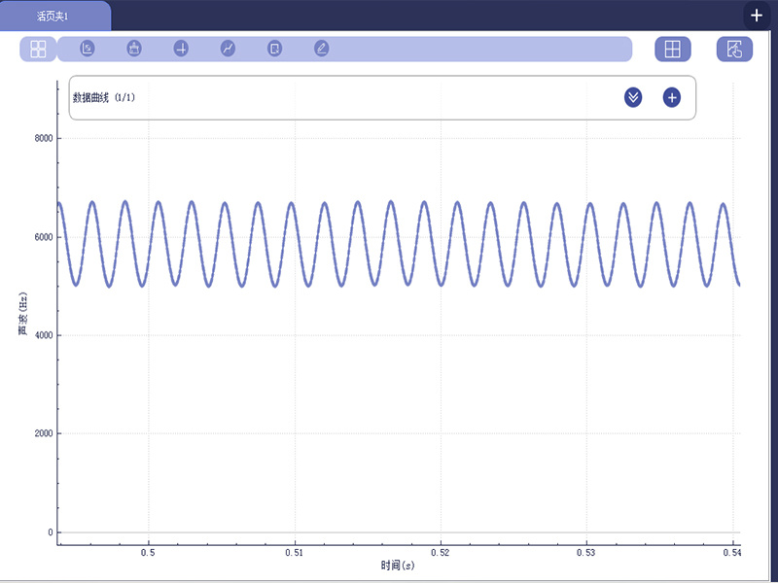This screenshot has width=778, height=583.
Task: Click the 0.52 x-axis tick value
Action: click(x=441, y=552)
